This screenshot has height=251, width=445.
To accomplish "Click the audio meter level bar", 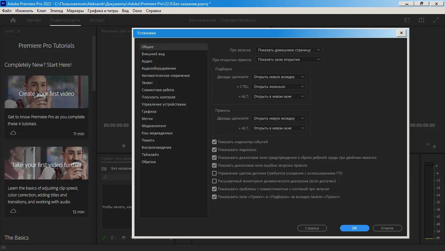I will (x=429, y=201).
